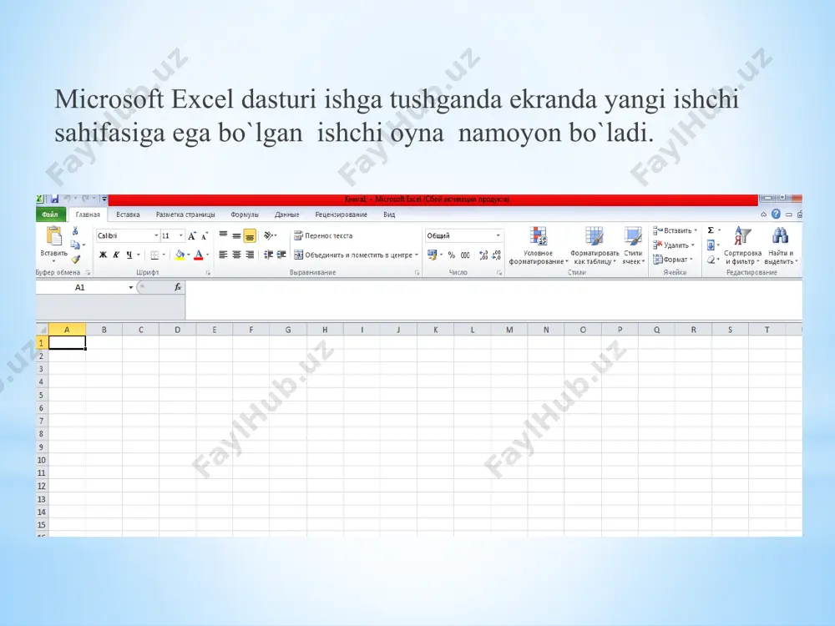Click the Clear eraser icon
This screenshot has height=626, width=835.
pos(711,260)
